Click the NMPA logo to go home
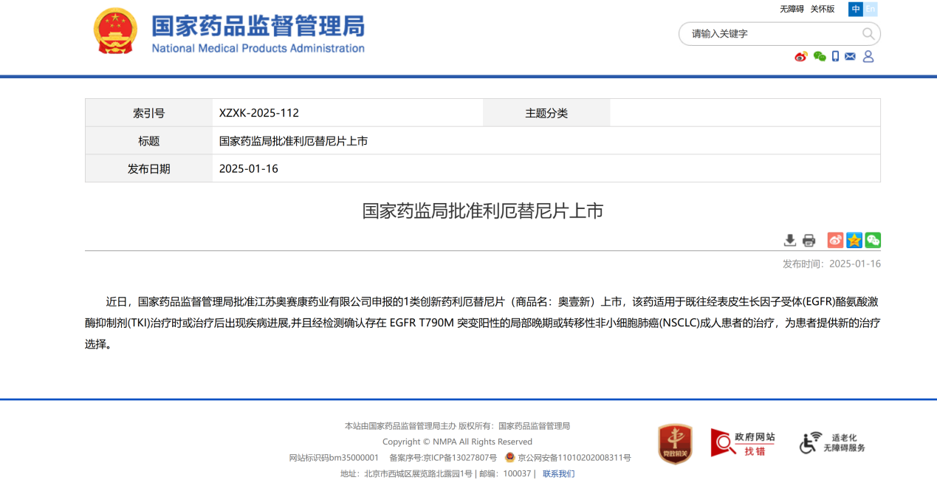 [229, 32]
